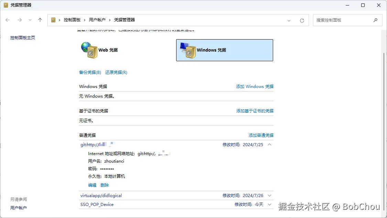Maximize the 凭据管理器 window
This screenshot has height=218, width=387.
[363, 5]
